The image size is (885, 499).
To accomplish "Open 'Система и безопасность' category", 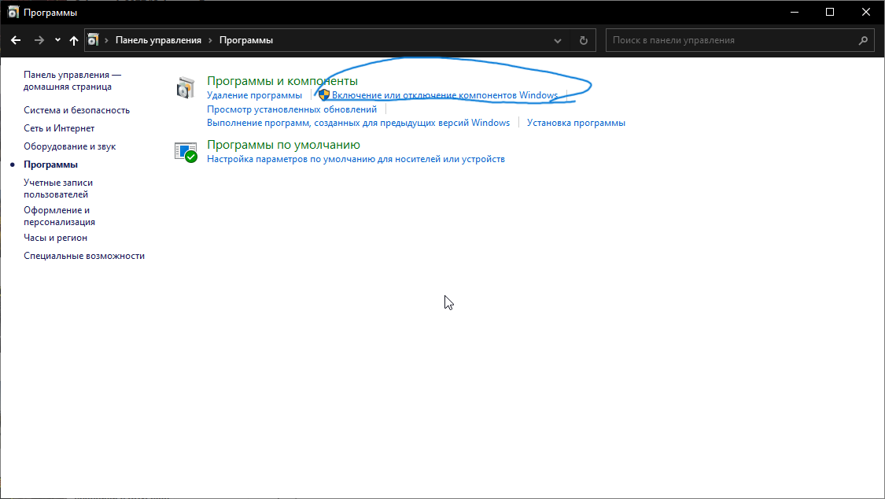I will [77, 110].
